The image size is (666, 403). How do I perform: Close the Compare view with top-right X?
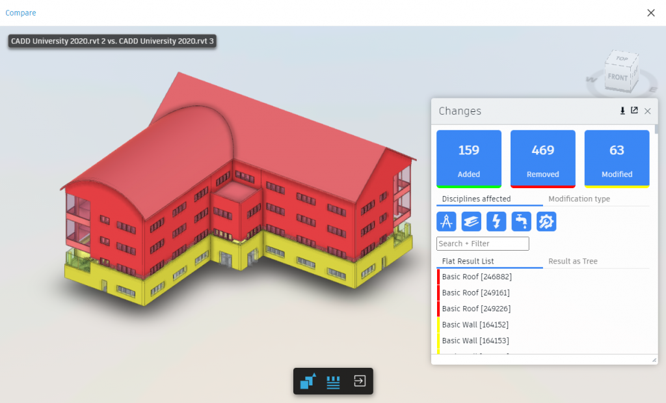(650, 13)
